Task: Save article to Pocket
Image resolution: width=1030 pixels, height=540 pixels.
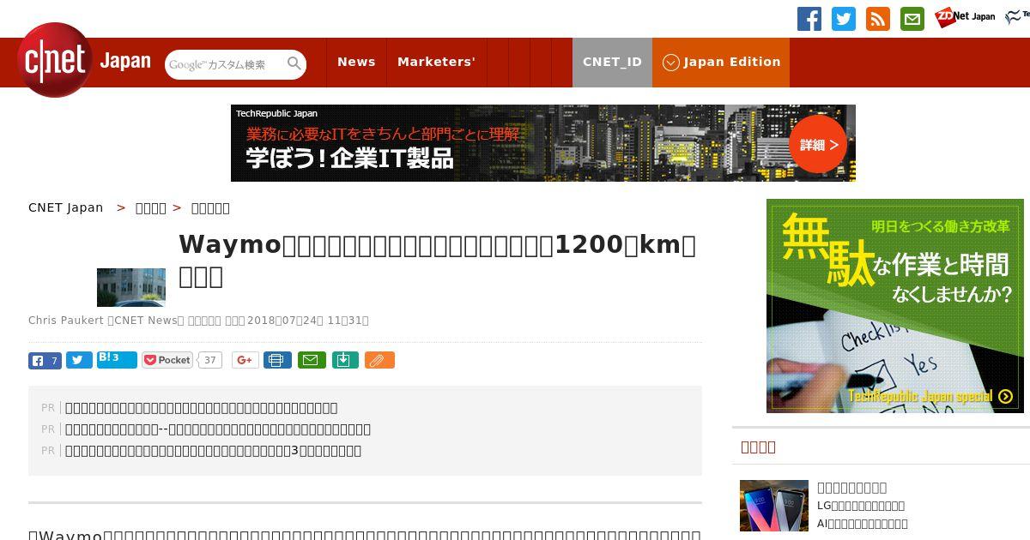Action: (x=167, y=360)
